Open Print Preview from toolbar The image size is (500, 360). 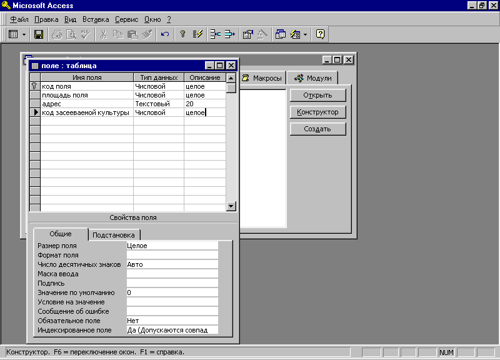pos(71,34)
